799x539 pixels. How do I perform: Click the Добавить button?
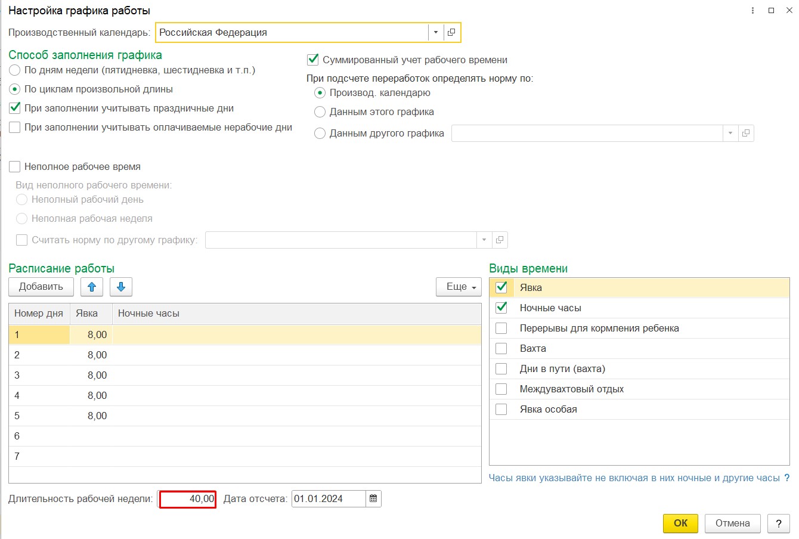[x=41, y=287]
